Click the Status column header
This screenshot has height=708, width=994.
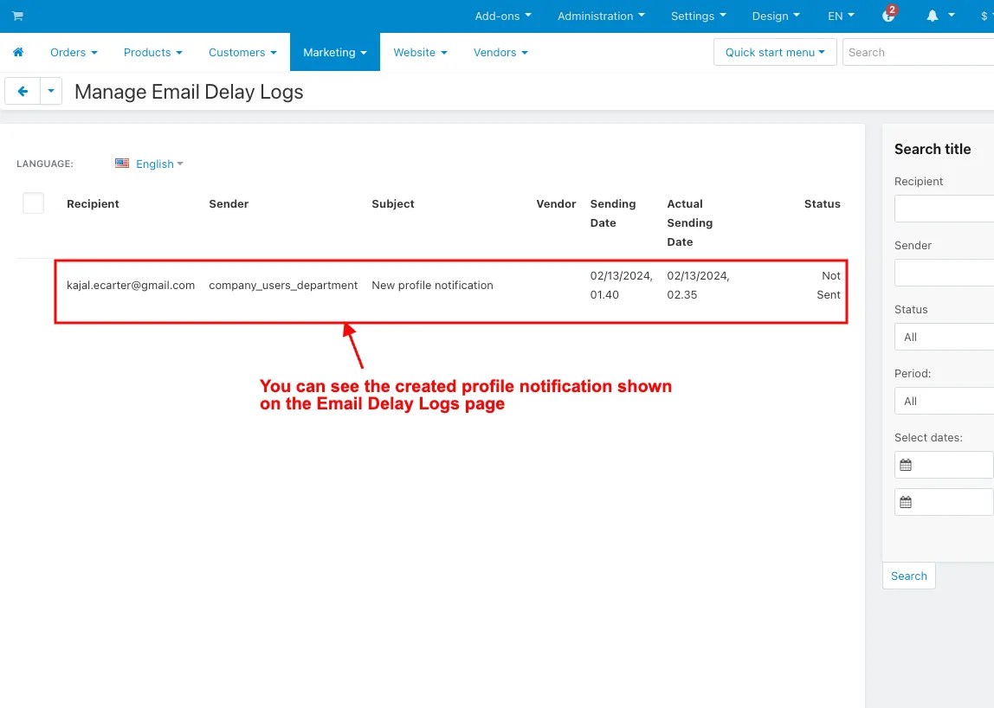coord(823,203)
